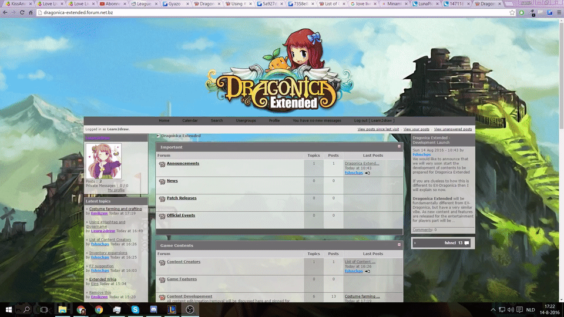The height and width of the screenshot is (317, 564).
Task: Bookmark the page with star icon
Action: pos(512,12)
